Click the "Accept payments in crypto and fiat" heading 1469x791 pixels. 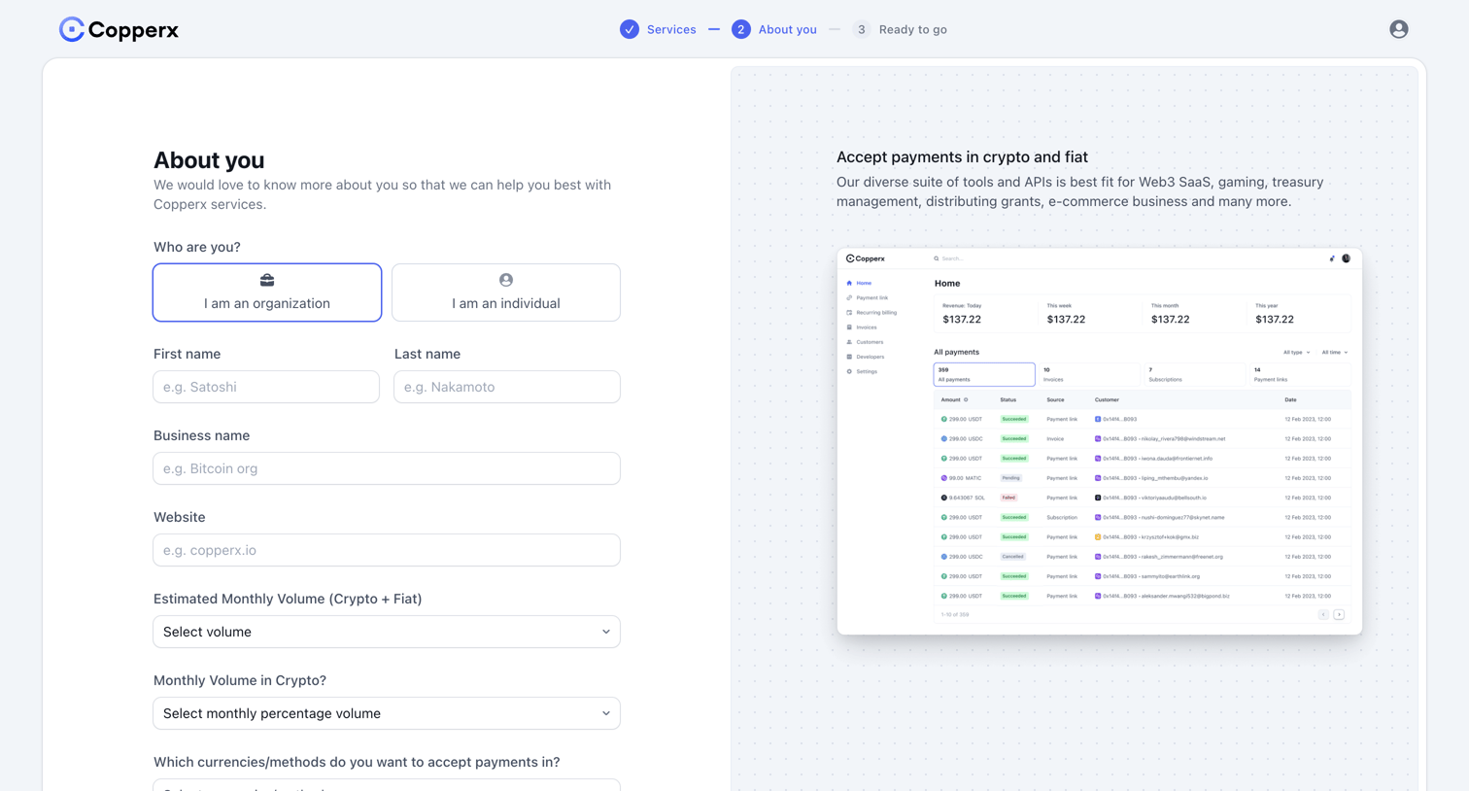[962, 157]
